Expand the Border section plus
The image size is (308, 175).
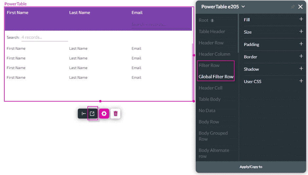click(x=301, y=56)
